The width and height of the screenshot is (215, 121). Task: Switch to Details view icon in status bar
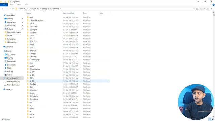pyautogui.click(x=210, y=119)
